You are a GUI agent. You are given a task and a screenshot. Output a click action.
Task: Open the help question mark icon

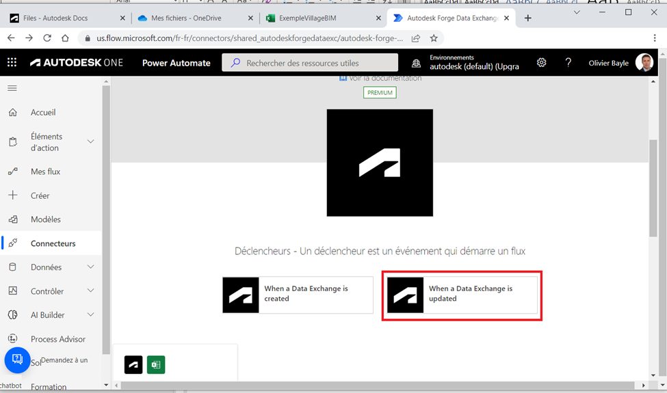pos(568,62)
